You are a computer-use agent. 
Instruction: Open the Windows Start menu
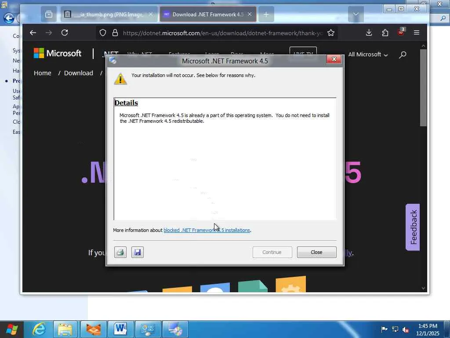11,329
